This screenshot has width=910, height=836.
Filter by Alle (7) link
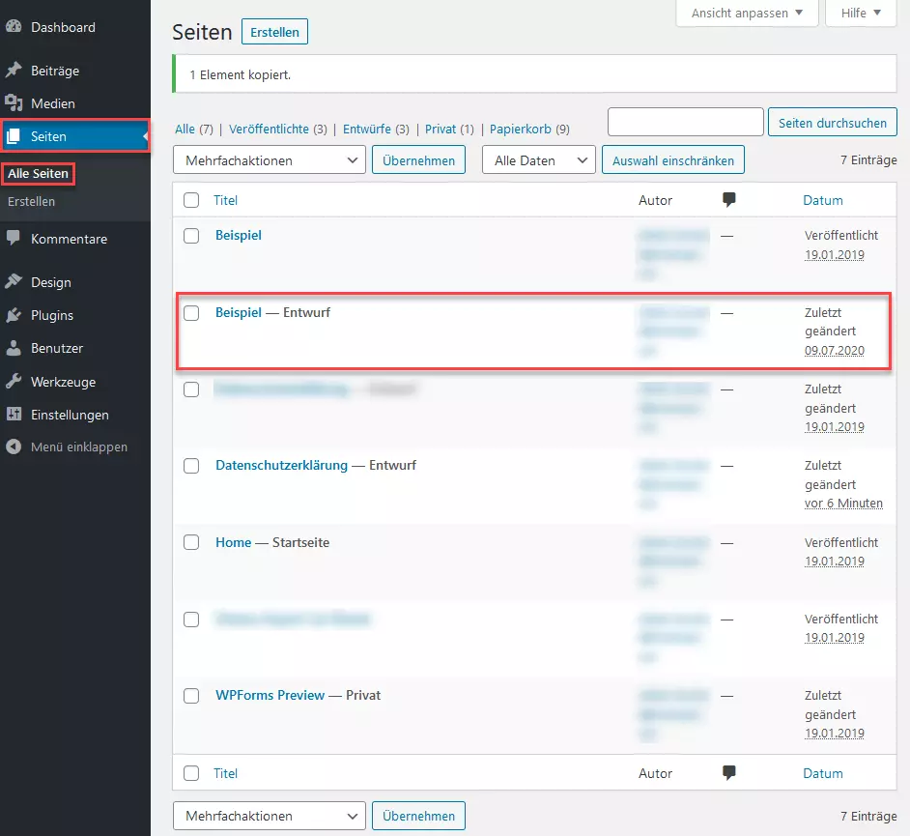point(194,129)
